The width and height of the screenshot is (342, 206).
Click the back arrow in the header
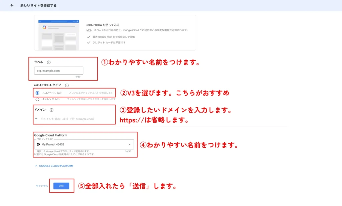tap(12, 5)
